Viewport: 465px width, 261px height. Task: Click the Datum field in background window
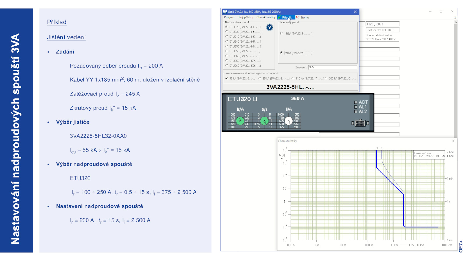click(382, 30)
